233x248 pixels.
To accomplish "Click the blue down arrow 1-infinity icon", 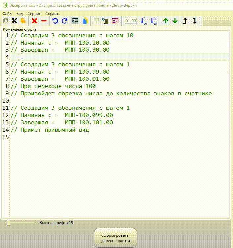I will tap(144, 21).
